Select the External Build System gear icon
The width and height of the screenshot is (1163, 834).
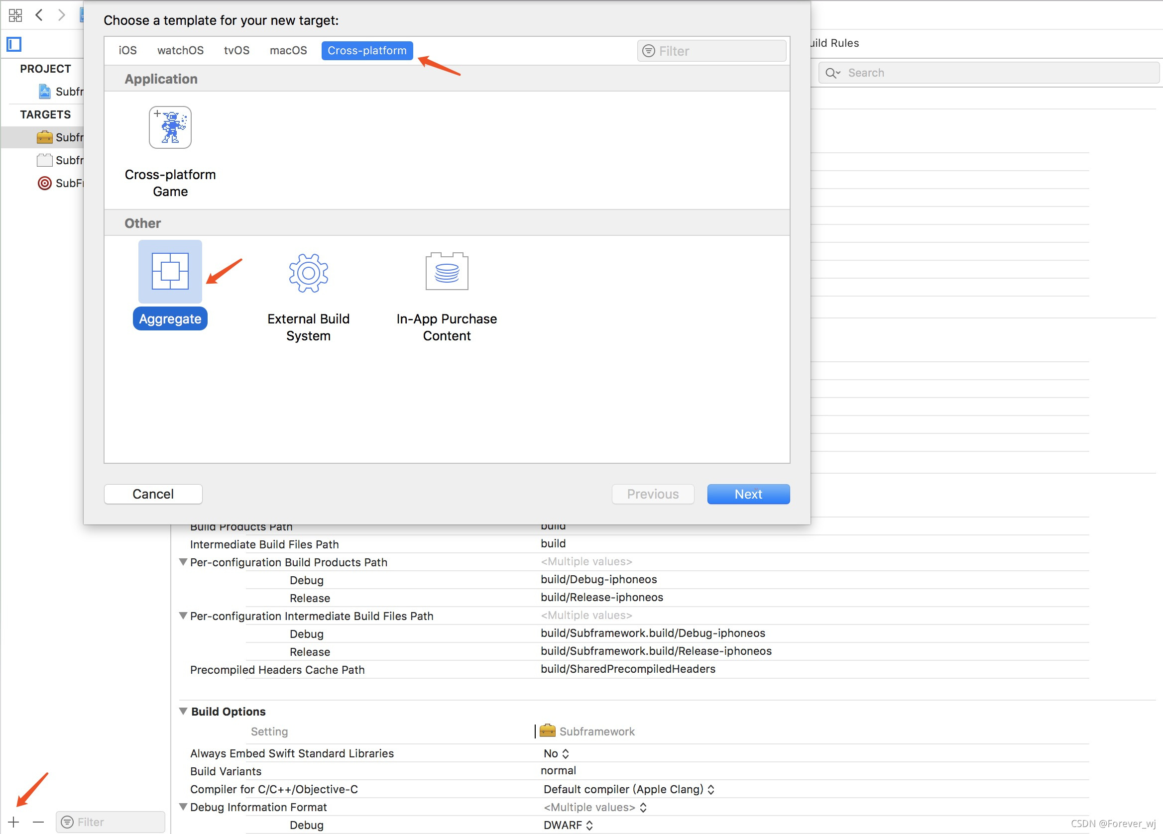(308, 273)
